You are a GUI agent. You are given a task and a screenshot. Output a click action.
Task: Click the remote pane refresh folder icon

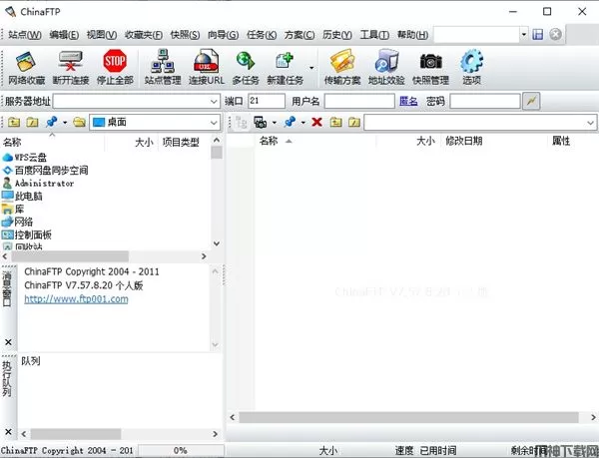pos(354,122)
